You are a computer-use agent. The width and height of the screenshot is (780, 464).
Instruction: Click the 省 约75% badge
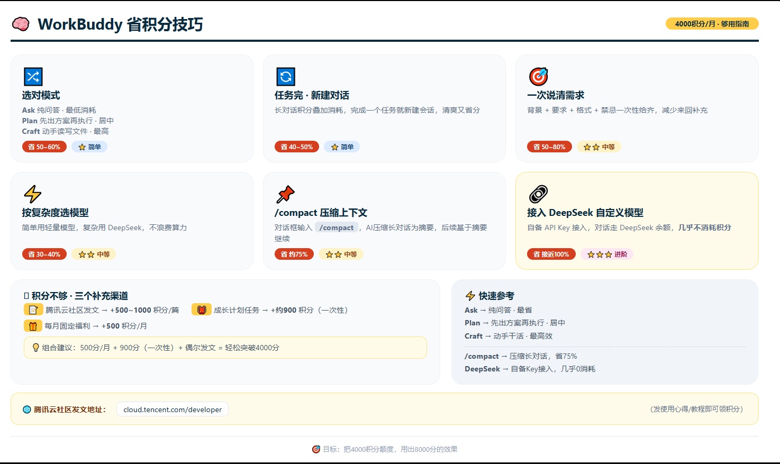tap(294, 254)
